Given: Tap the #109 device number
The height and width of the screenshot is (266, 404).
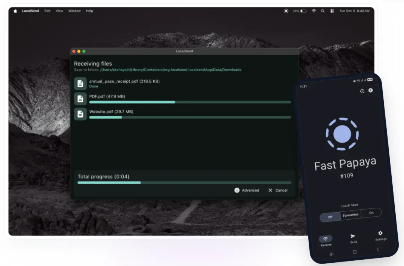Looking at the screenshot, I should [346, 176].
